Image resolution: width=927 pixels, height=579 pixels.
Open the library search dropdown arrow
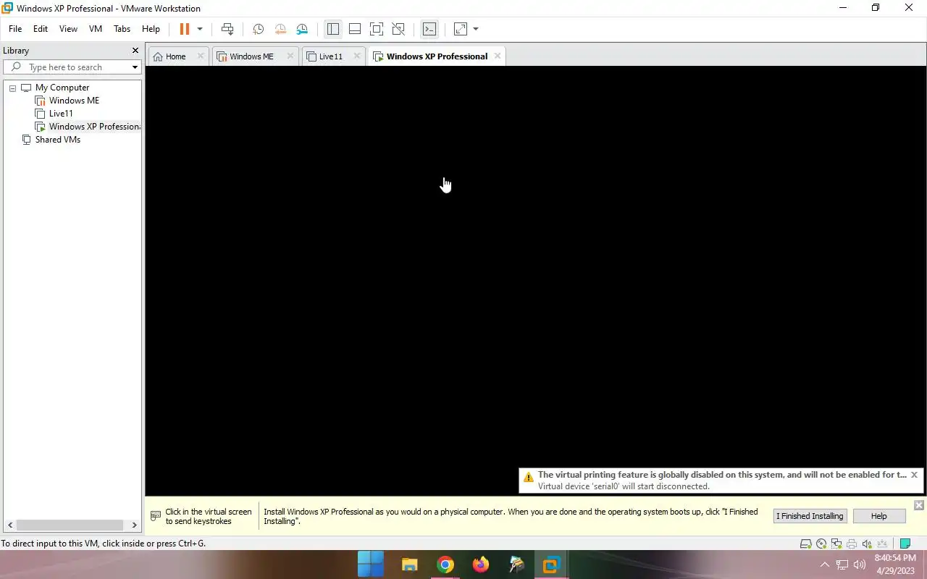coord(135,67)
